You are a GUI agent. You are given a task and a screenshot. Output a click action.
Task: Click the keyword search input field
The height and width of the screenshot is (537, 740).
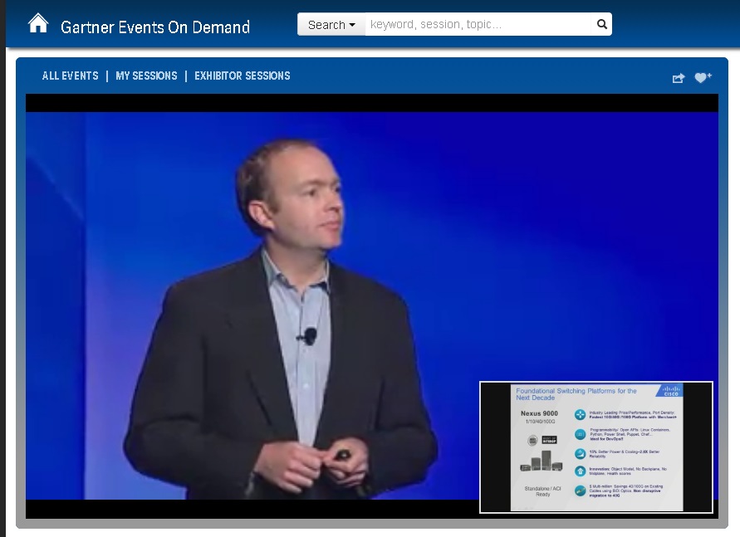[x=478, y=24]
